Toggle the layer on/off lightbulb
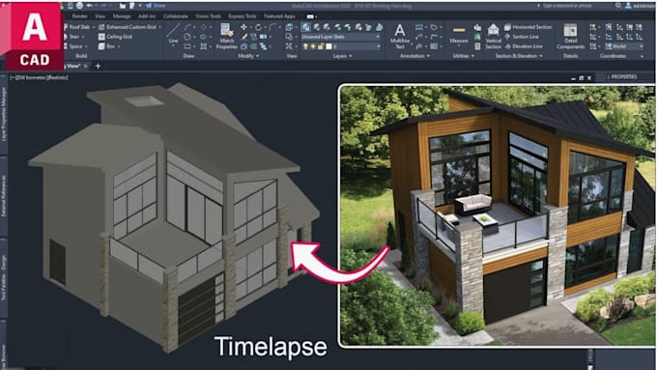Viewport: 657px width, 370px height. click(305, 46)
